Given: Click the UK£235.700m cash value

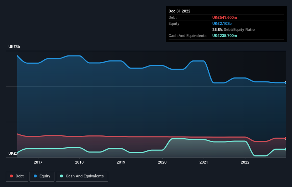Looking at the screenshot, I should click(x=224, y=36).
